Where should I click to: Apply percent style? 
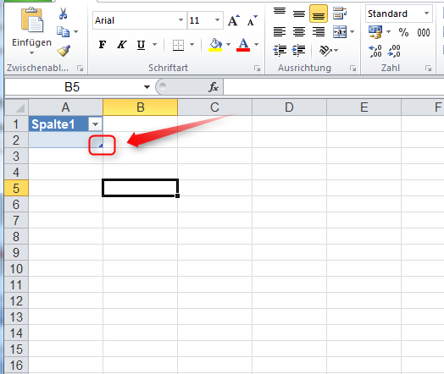click(x=403, y=32)
